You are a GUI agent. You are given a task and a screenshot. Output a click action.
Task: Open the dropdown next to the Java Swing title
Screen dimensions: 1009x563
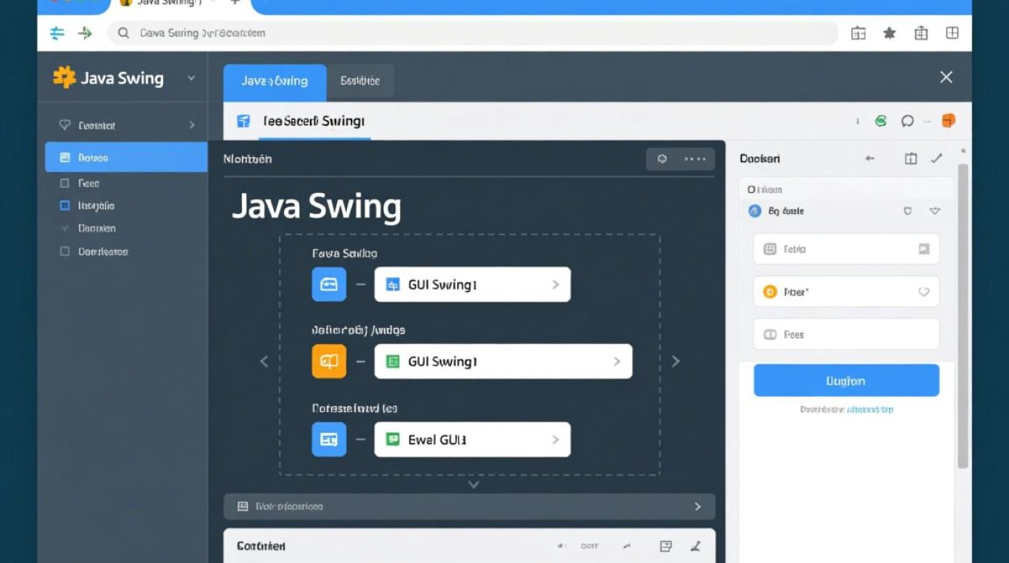[x=191, y=78]
